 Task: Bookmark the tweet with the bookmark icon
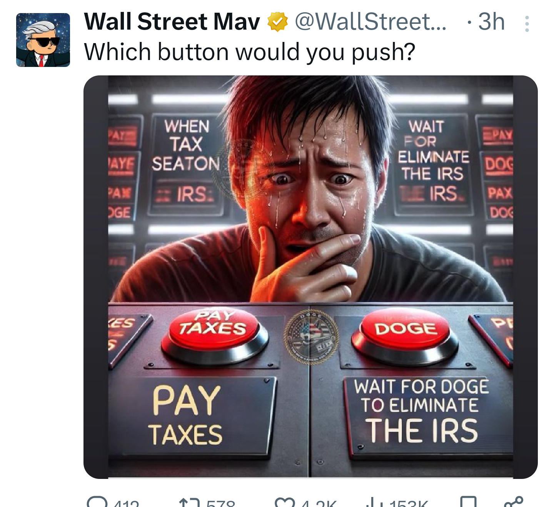pos(468,502)
